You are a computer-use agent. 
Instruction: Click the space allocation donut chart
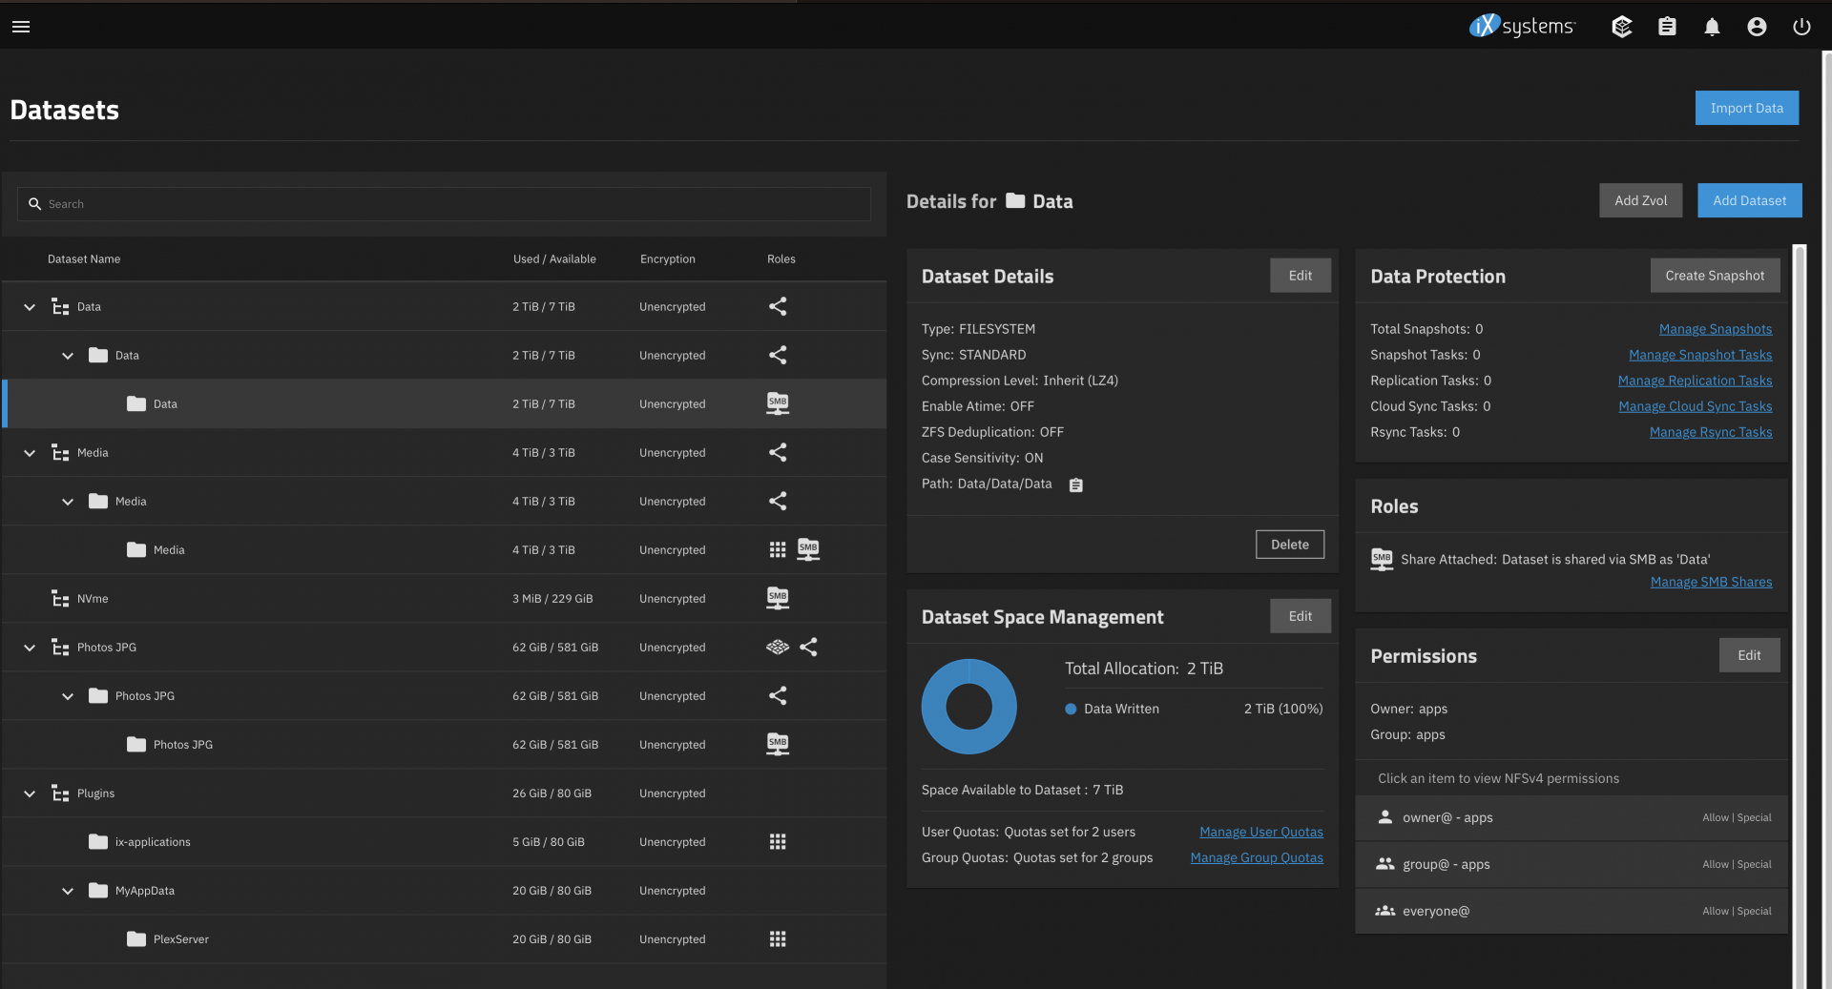[968, 707]
